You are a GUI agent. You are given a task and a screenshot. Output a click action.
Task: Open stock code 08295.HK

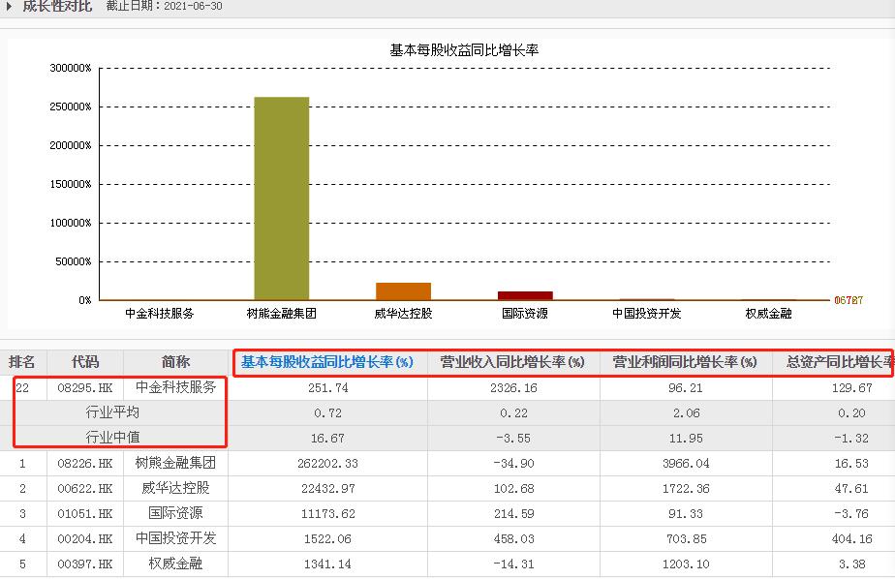tap(85, 388)
